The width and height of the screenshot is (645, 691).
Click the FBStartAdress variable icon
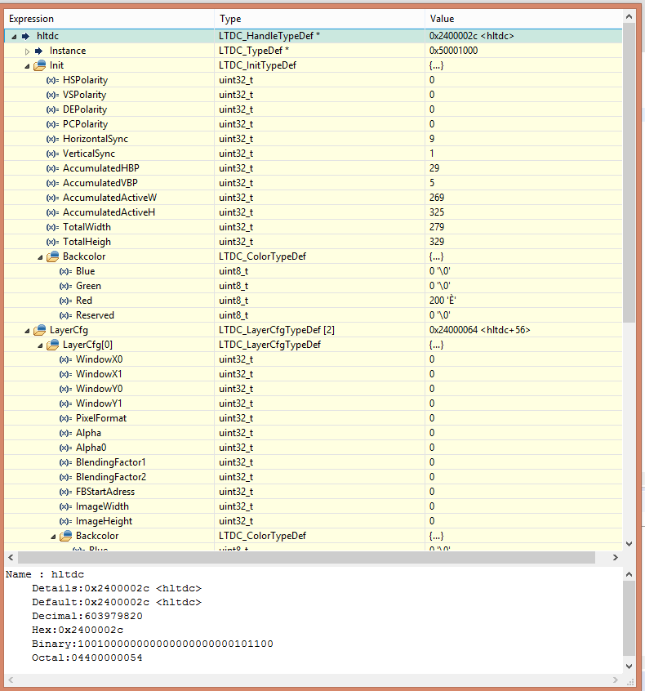point(65,492)
